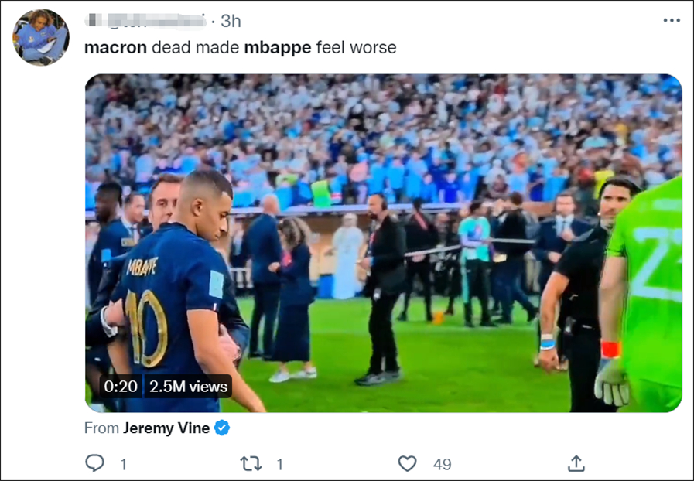Open the three-dot more options menu
The width and height of the screenshot is (694, 481).
[671, 21]
